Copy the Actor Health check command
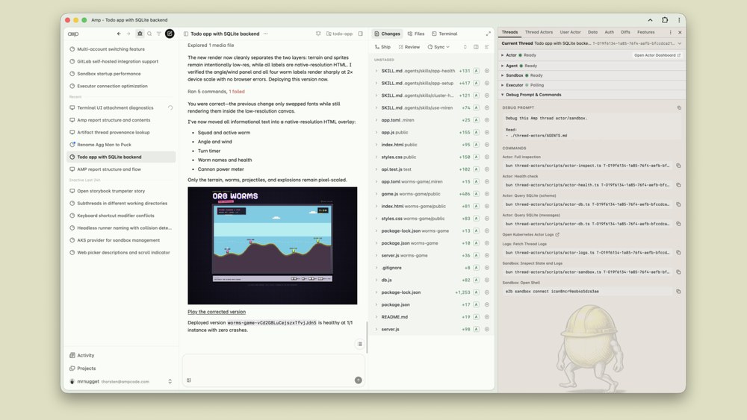The height and width of the screenshot is (420, 747). (x=678, y=185)
